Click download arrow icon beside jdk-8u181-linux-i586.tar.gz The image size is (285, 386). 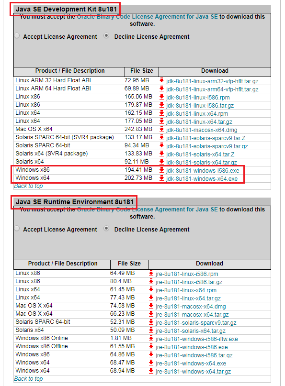coord(162,105)
